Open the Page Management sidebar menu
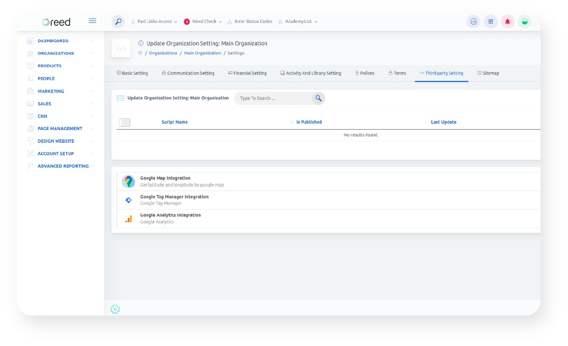This screenshot has height=346, width=568. click(x=60, y=129)
